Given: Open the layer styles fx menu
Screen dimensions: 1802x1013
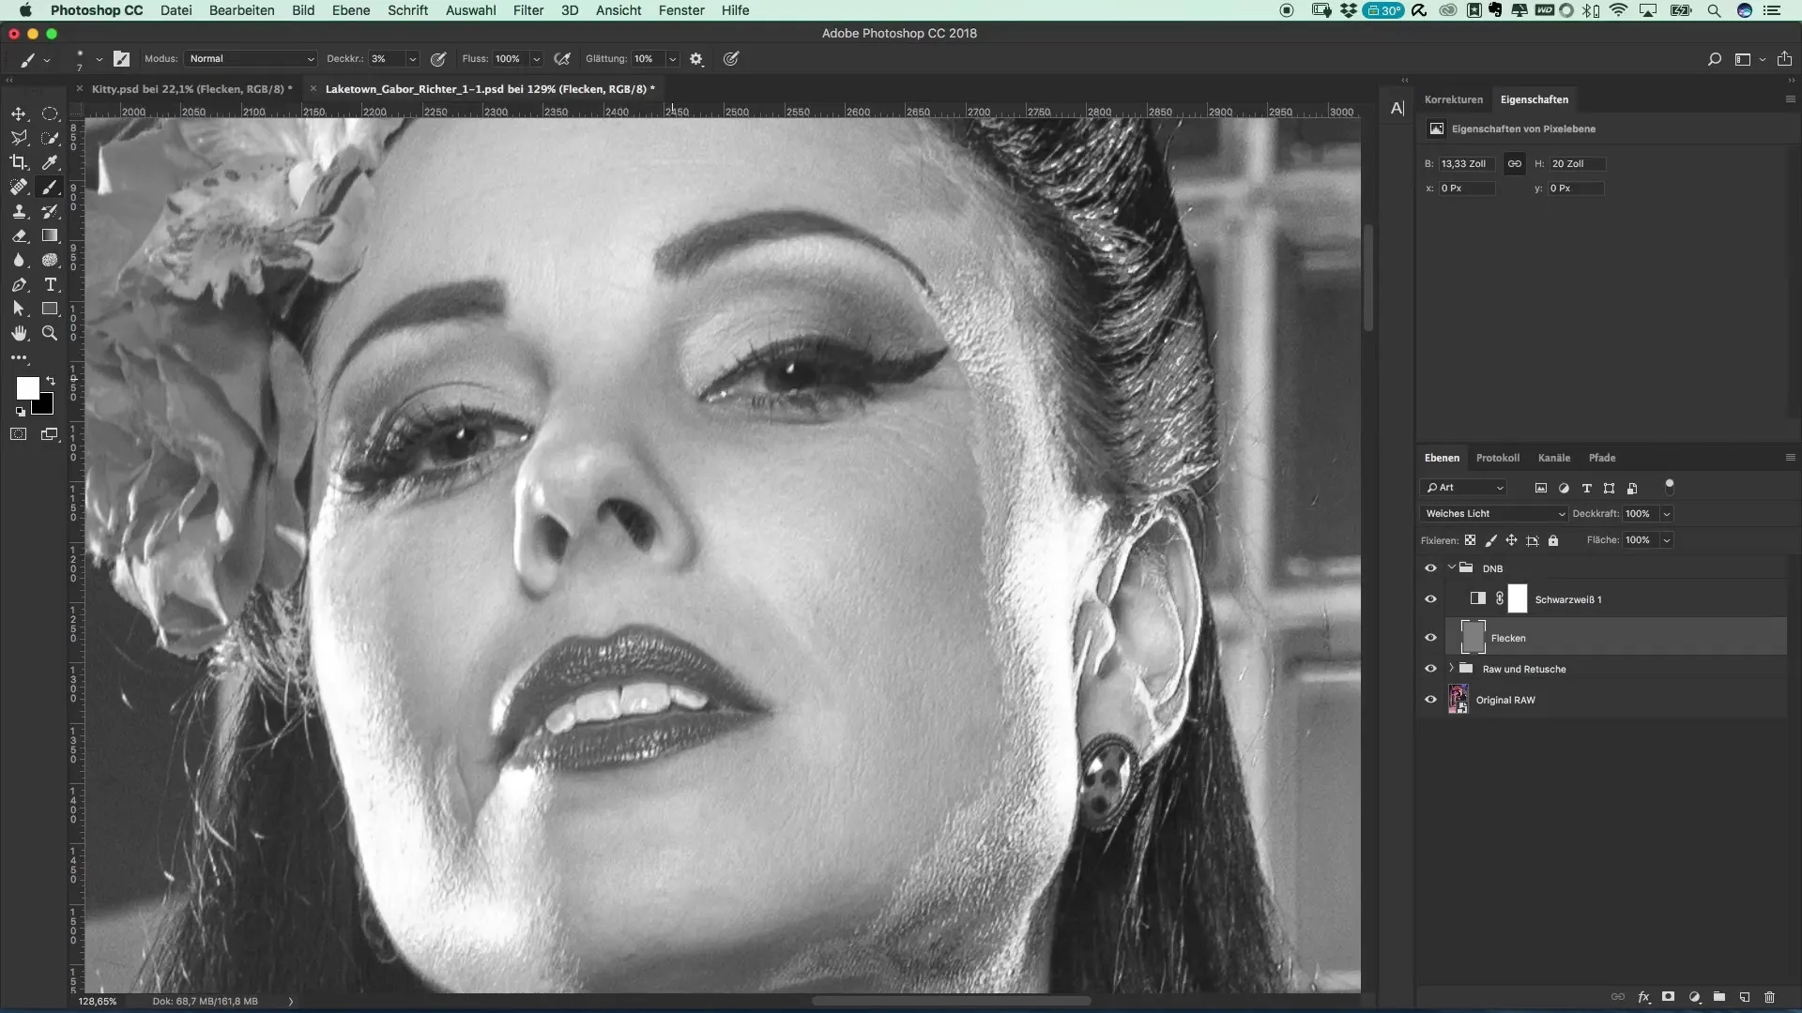Looking at the screenshot, I should [x=1643, y=997].
